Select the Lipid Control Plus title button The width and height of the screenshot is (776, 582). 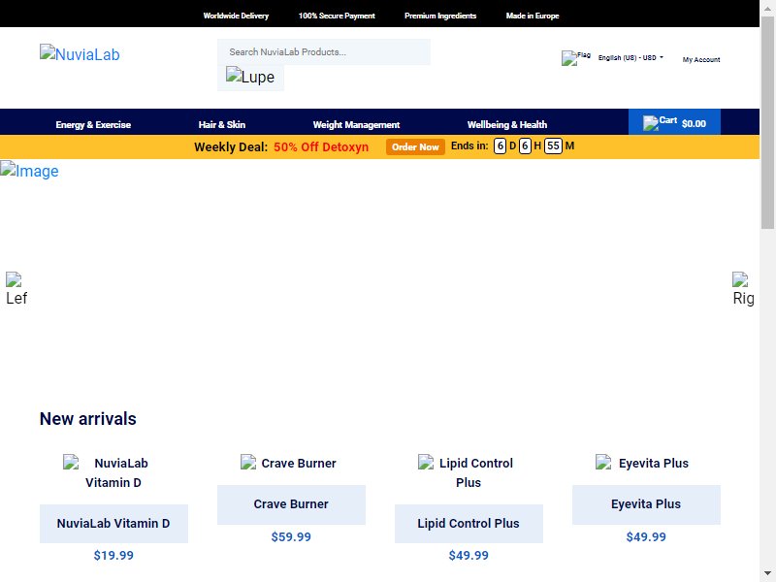pyautogui.click(x=469, y=524)
